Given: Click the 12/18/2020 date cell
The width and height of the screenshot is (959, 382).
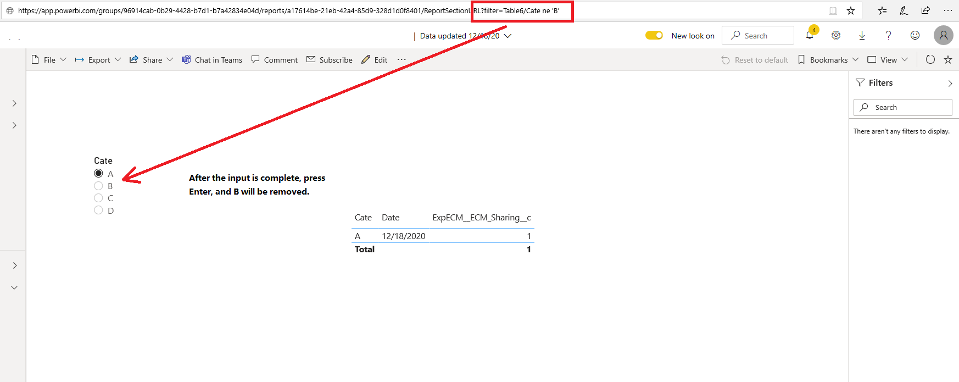Looking at the screenshot, I should [404, 236].
